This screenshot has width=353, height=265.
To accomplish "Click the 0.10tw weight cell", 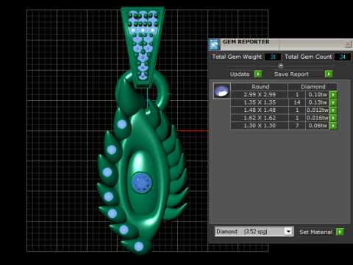I will coord(318,95).
